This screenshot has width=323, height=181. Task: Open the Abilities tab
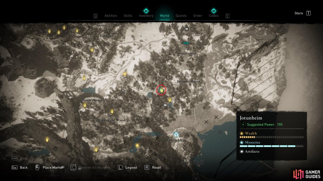(x=111, y=16)
